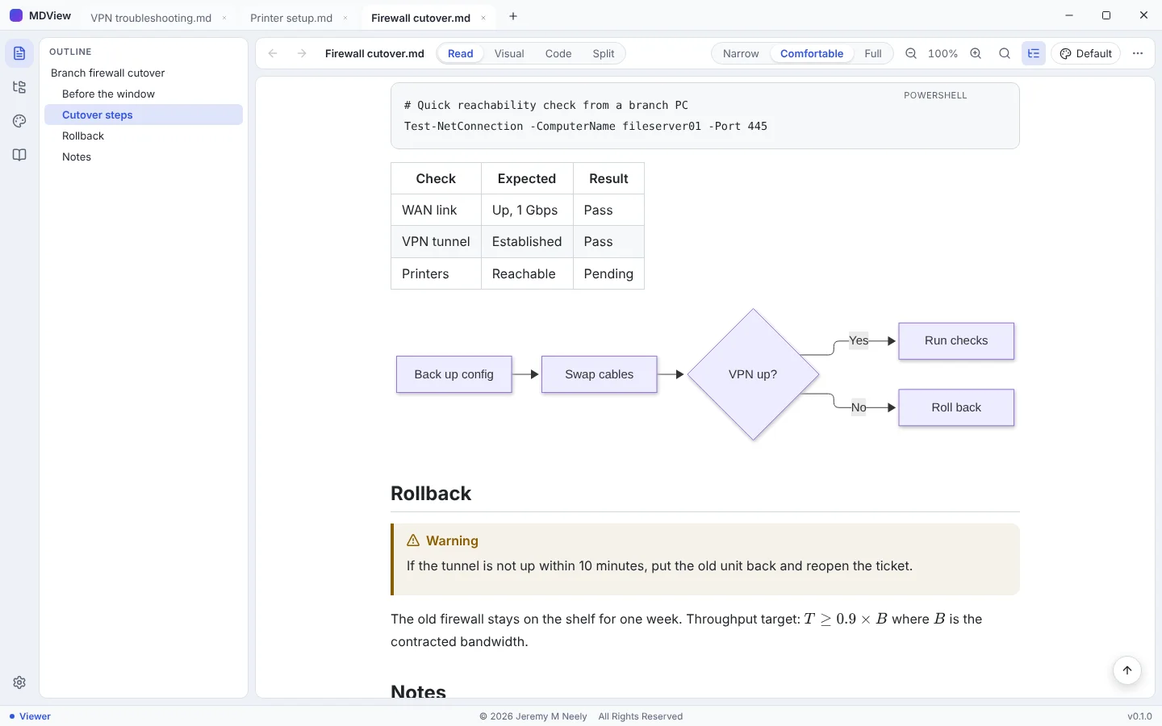Image resolution: width=1162 pixels, height=726 pixels.
Task: Click the VPN up? decision diamond
Action: (x=753, y=374)
